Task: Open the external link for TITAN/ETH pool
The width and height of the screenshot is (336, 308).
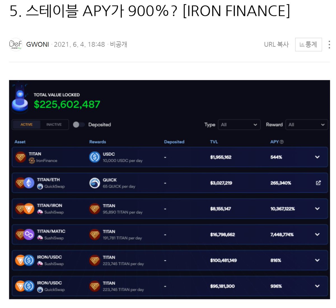Action: pyautogui.click(x=318, y=183)
